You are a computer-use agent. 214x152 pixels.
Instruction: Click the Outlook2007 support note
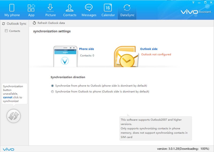pos(156,128)
